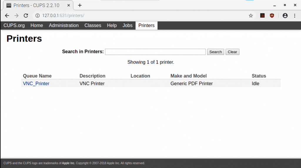Screen dimensions: 301x168
Task: Open the Chrome three-dot menu
Action: [x=295, y=16]
